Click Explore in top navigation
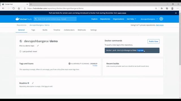Screen dimensions: 181x101 [94, 19]
